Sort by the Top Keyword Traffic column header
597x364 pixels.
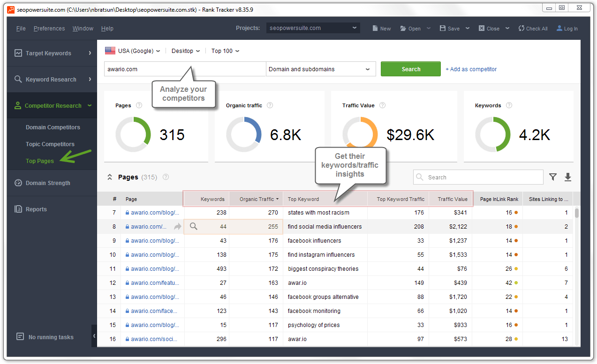coord(398,199)
